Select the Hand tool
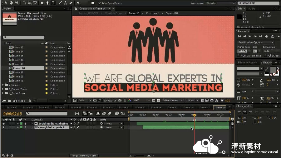The image size is (281, 158). 11,3
